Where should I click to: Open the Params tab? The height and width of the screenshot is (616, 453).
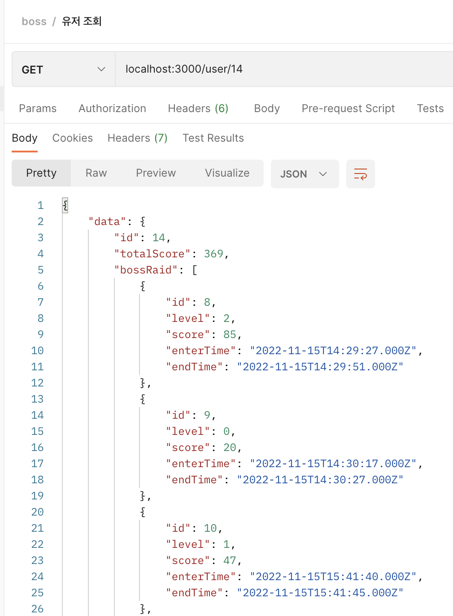click(37, 108)
